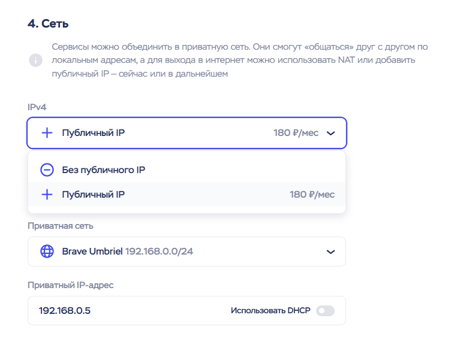The image size is (454, 345).
Task: Click the 180 ₽/мес price in IPv4 field
Action: [x=296, y=133]
